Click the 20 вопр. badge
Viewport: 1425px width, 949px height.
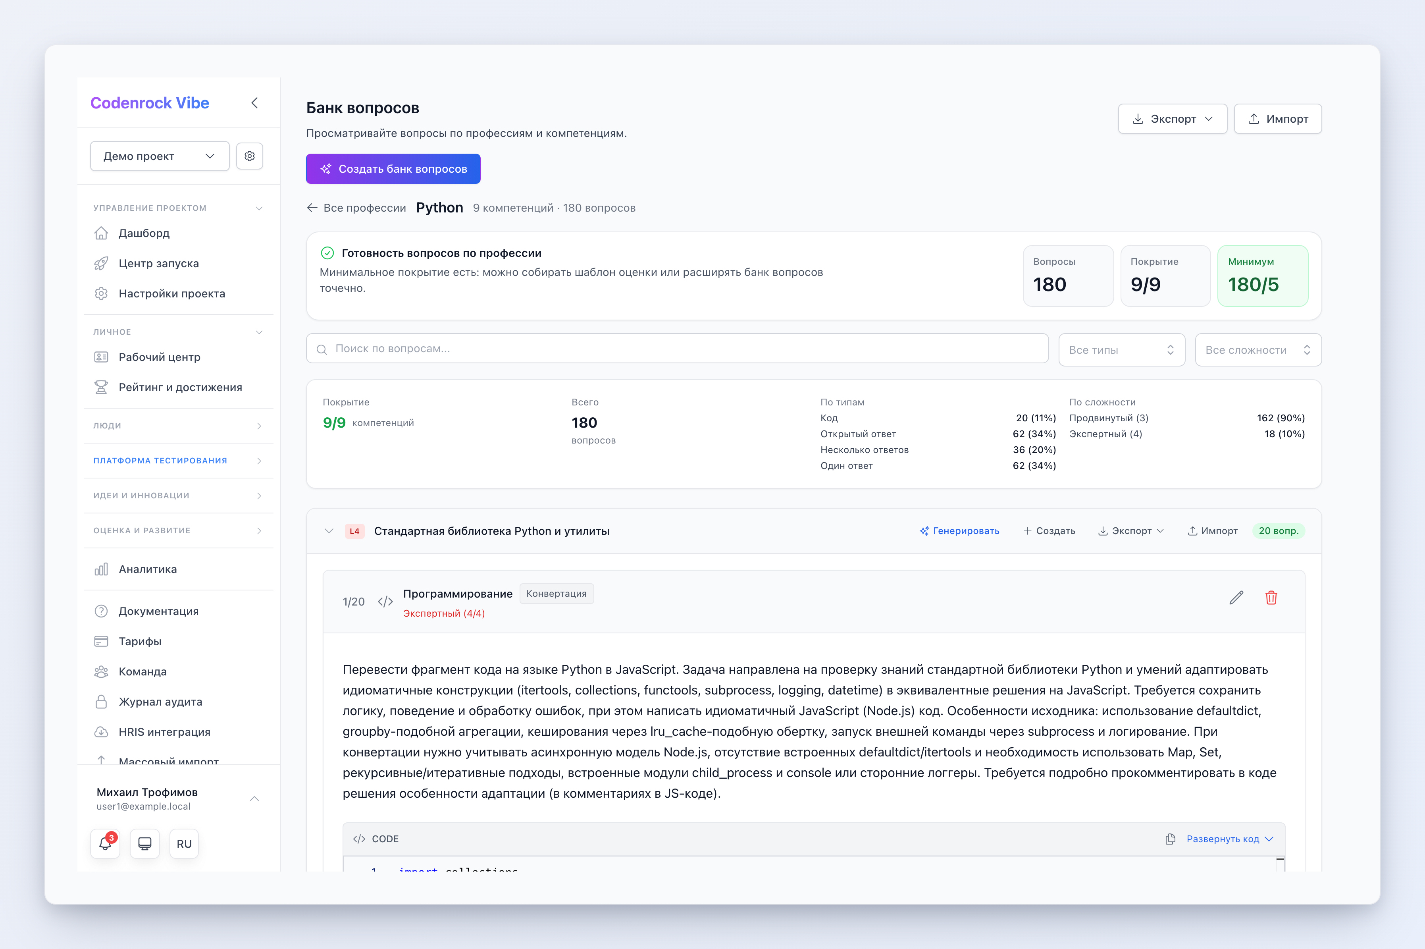point(1279,531)
